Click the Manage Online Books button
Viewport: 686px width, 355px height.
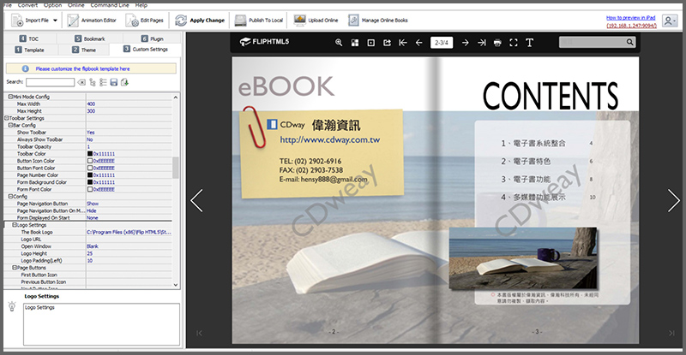[x=378, y=20]
